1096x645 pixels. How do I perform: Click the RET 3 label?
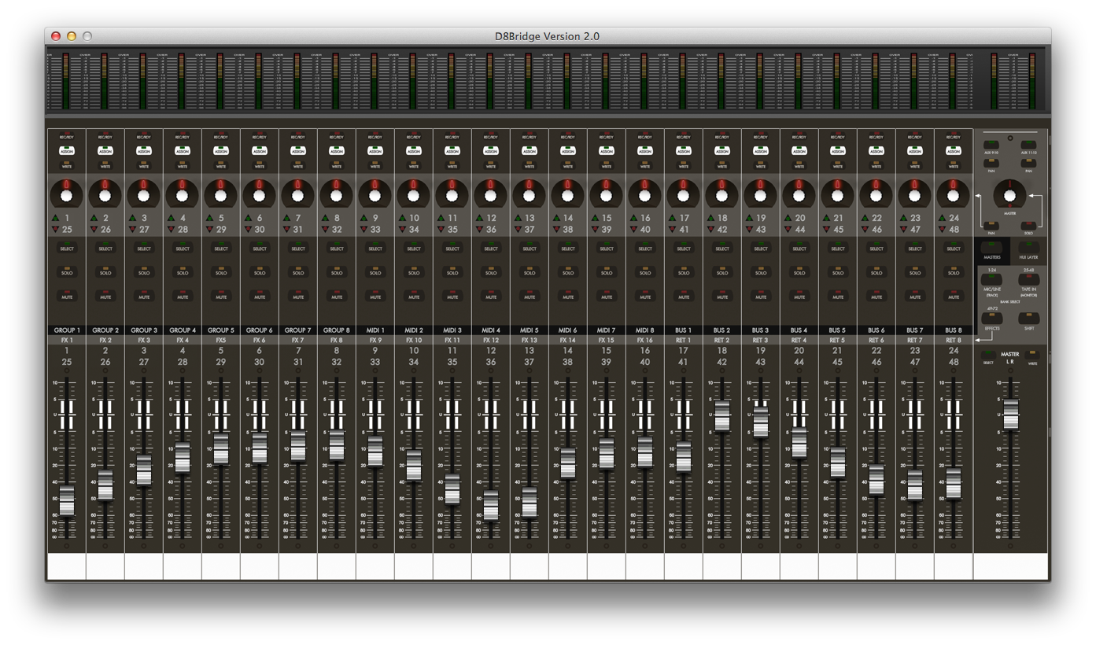coord(761,341)
